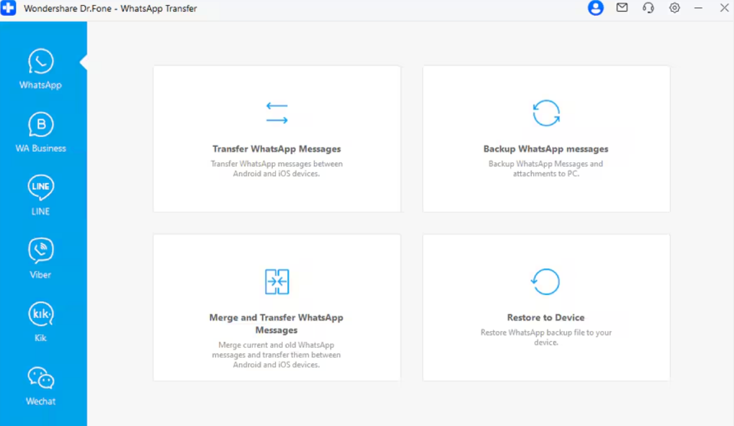Open the mail or feedback icon
This screenshot has height=426, width=734.
click(622, 8)
